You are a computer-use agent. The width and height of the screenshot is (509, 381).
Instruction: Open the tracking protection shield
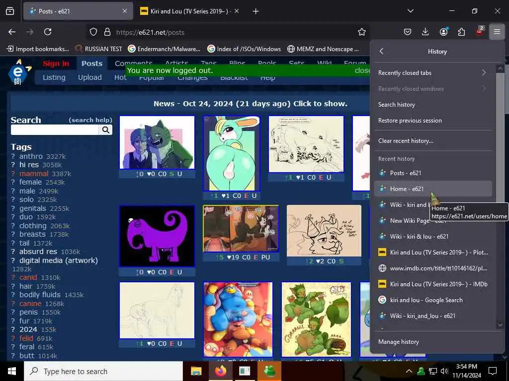point(93,32)
